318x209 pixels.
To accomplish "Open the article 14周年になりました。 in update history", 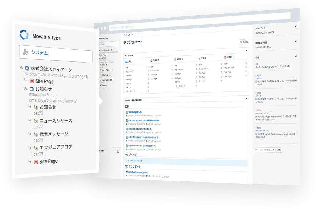I will (135, 112).
